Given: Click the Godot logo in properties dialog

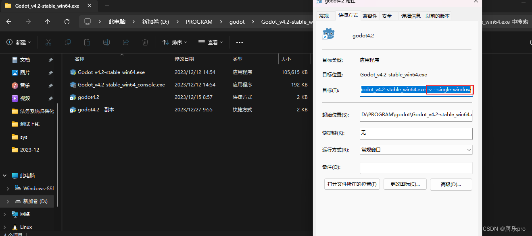Looking at the screenshot, I should (329, 34).
